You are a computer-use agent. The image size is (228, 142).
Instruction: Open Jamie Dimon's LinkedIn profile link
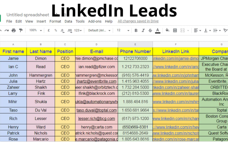[176, 58]
